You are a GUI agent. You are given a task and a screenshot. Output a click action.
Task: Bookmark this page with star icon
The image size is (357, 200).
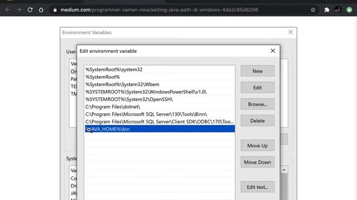tap(313, 10)
